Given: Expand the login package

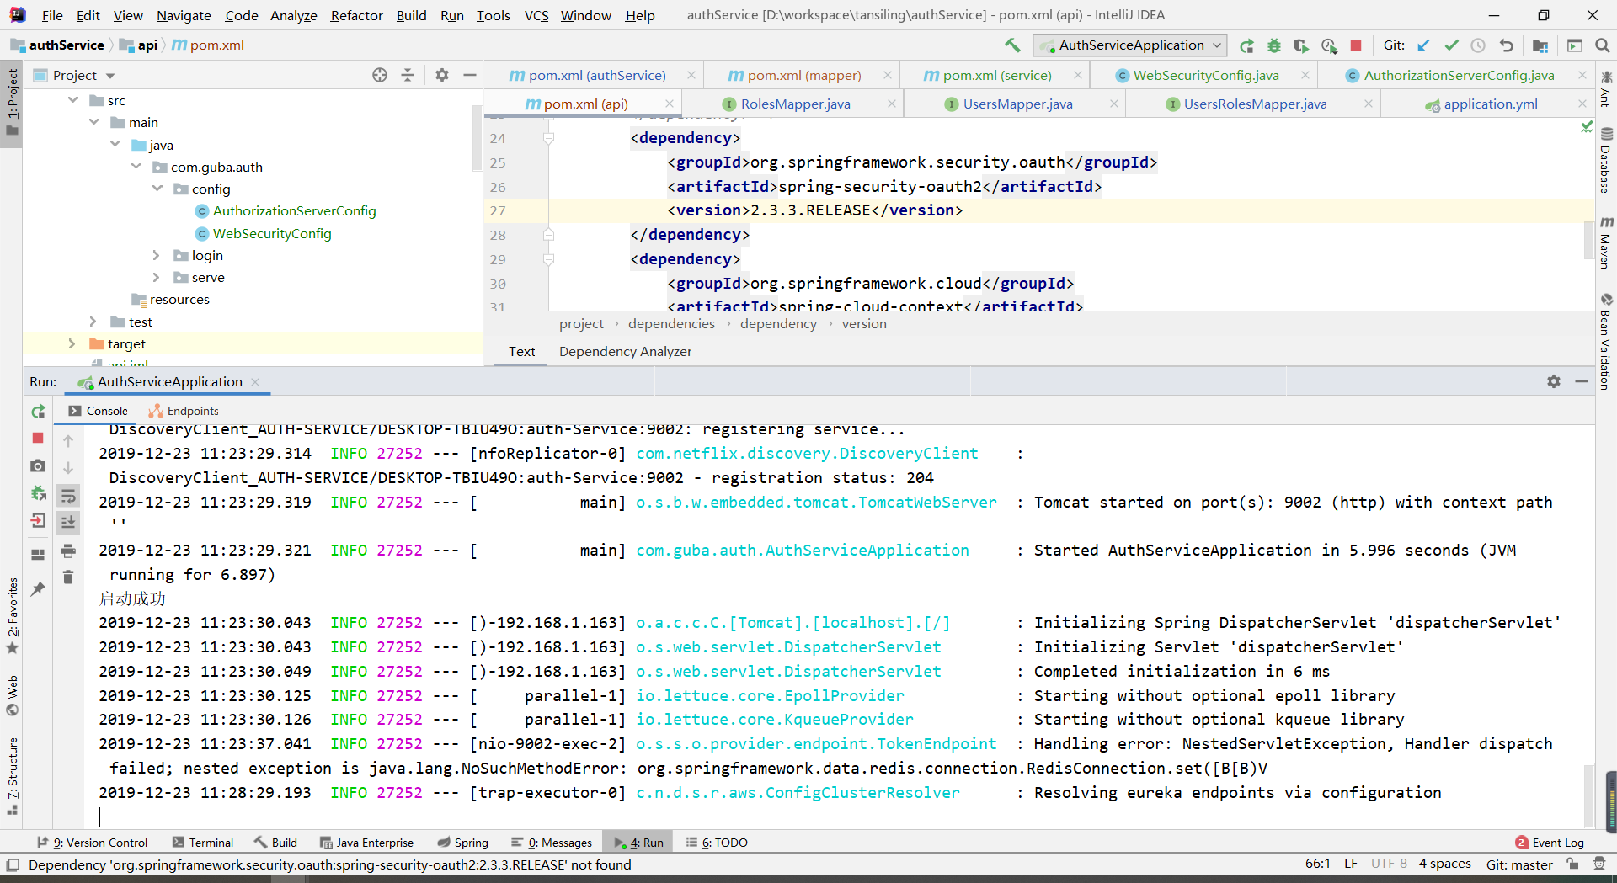Looking at the screenshot, I should 156,255.
